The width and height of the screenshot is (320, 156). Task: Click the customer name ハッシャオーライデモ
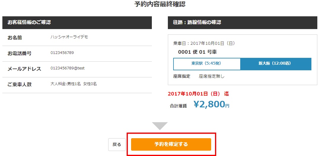point(69,37)
